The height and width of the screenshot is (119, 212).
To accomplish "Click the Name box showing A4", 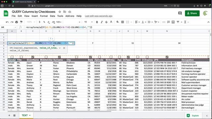I will pos(8,27).
